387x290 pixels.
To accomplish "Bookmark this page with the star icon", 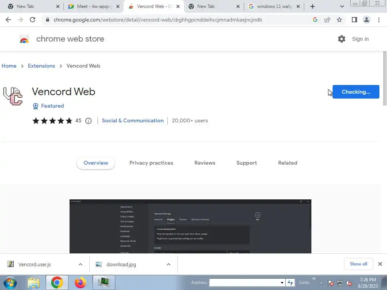I will pyautogui.click(x=339, y=20).
